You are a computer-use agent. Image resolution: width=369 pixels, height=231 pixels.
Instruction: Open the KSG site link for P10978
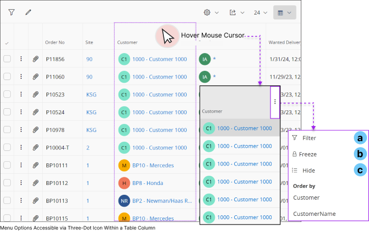91,130
